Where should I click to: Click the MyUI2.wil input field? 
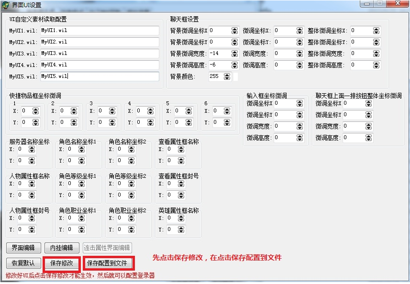pyautogui.click(x=100, y=42)
